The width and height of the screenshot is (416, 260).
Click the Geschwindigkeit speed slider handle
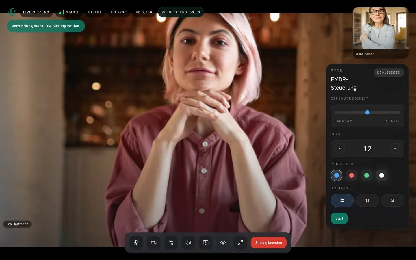click(367, 112)
